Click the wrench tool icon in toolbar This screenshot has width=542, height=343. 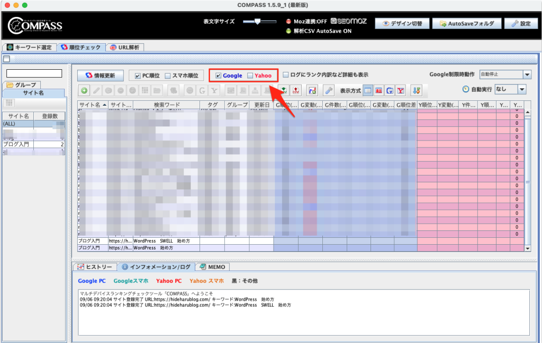(x=329, y=90)
